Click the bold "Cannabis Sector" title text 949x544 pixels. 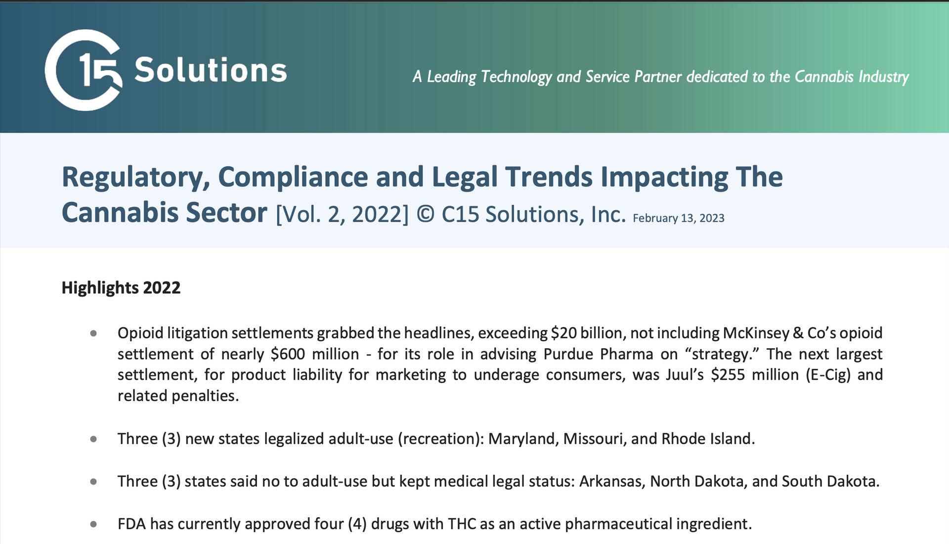(164, 213)
